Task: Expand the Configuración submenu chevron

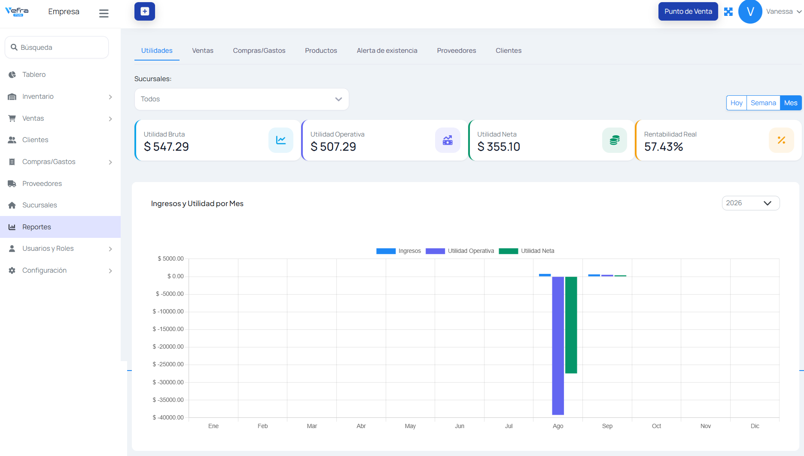Action: 110,271
